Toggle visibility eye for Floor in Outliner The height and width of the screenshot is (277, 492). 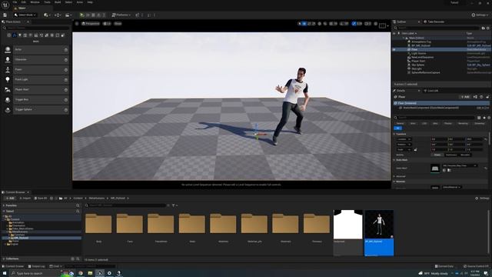tap(394, 49)
